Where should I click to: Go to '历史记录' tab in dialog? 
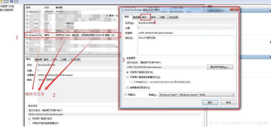click(173, 17)
